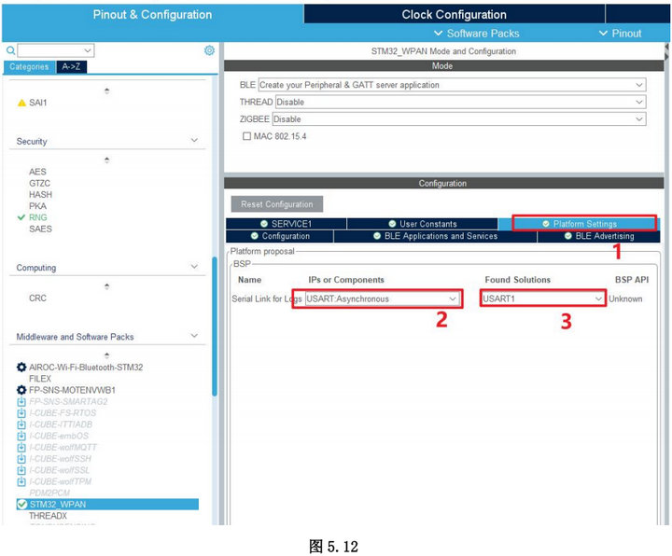Switch to the A->Z sorting view
The height and width of the screenshot is (556, 672).
[71, 67]
